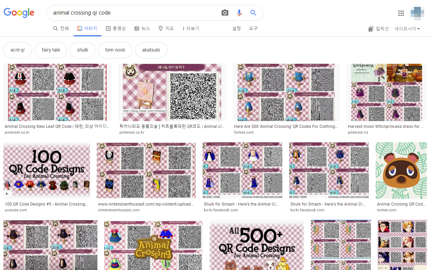Open The Great Papyrus QR image

click(x=146, y=170)
